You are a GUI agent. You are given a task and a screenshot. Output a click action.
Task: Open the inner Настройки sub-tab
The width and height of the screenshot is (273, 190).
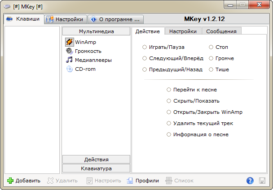point(183,31)
